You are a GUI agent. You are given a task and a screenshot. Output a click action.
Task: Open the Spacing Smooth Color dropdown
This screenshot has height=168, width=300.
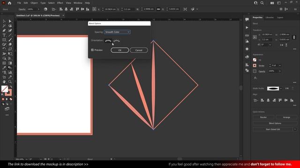coord(117,32)
